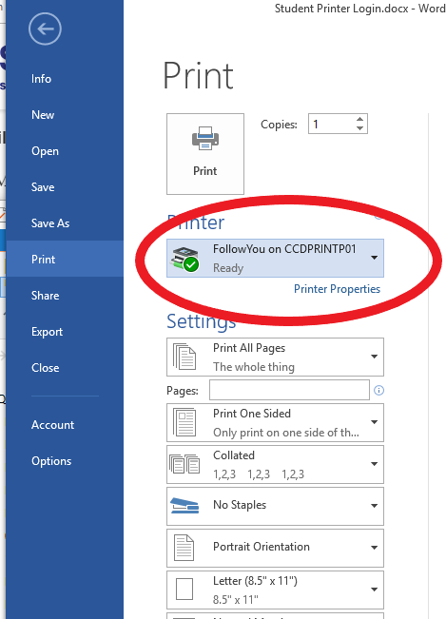
Task: Open the FollowYou on CCDPRINTP01 printer dropdown
Action: 275,259
